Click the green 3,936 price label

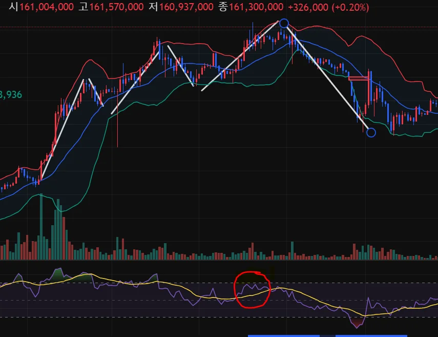[x=11, y=95]
